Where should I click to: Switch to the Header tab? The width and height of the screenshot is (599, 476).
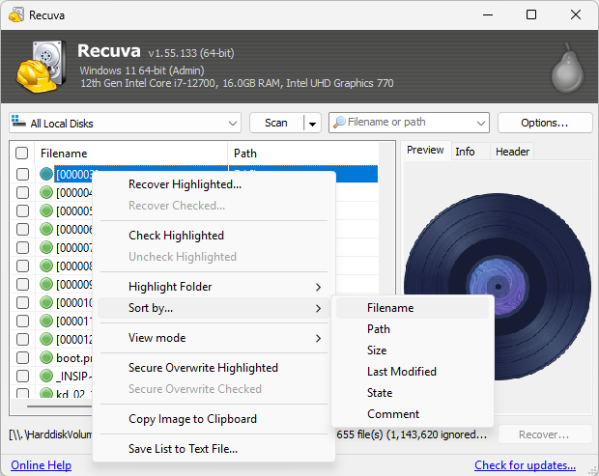[512, 152]
